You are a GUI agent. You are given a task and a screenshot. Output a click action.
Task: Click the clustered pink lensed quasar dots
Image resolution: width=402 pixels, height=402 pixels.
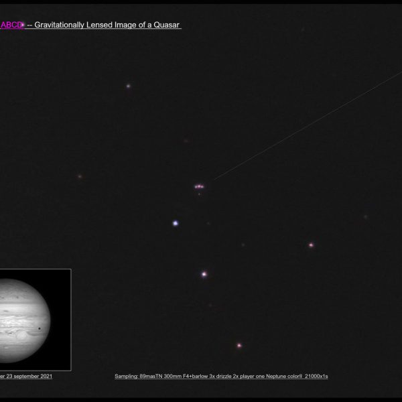[199, 187]
